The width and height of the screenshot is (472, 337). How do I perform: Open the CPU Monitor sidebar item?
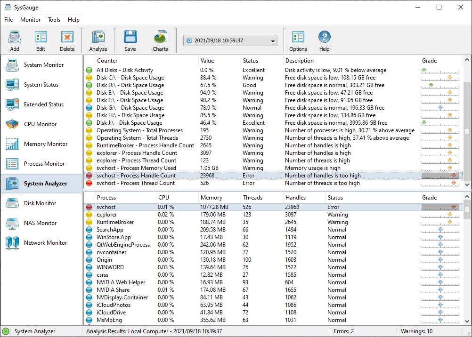40,124
